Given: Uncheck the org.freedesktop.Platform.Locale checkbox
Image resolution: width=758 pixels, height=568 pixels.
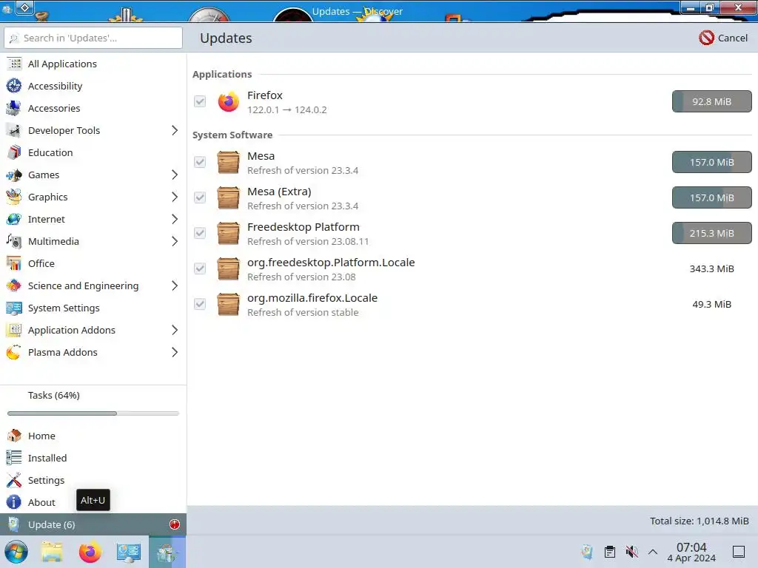Looking at the screenshot, I should pyautogui.click(x=200, y=268).
